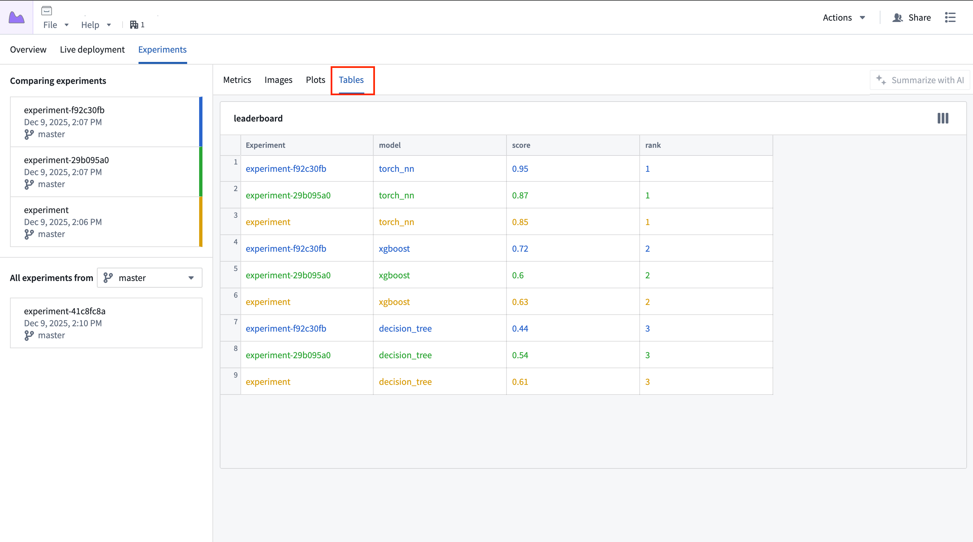This screenshot has width=973, height=542.
Task: Open the Help dropdown menu
Action: [96, 25]
